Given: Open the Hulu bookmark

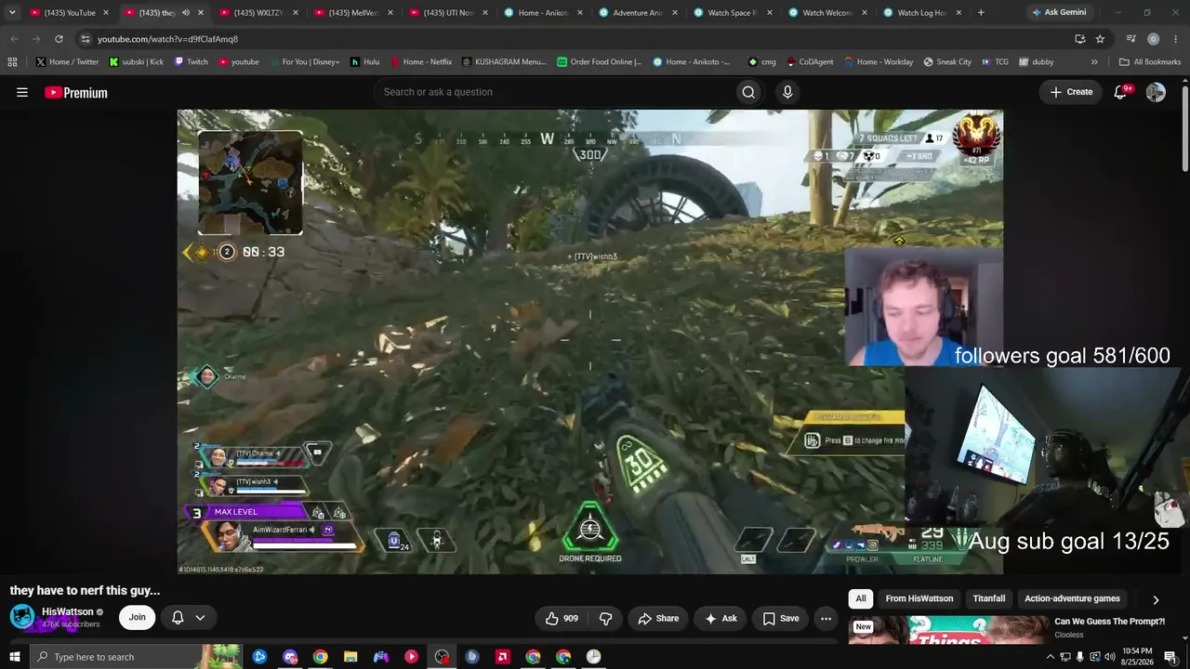Looking at the screenshot, I should pyautogui.click(x=365, y=62).
